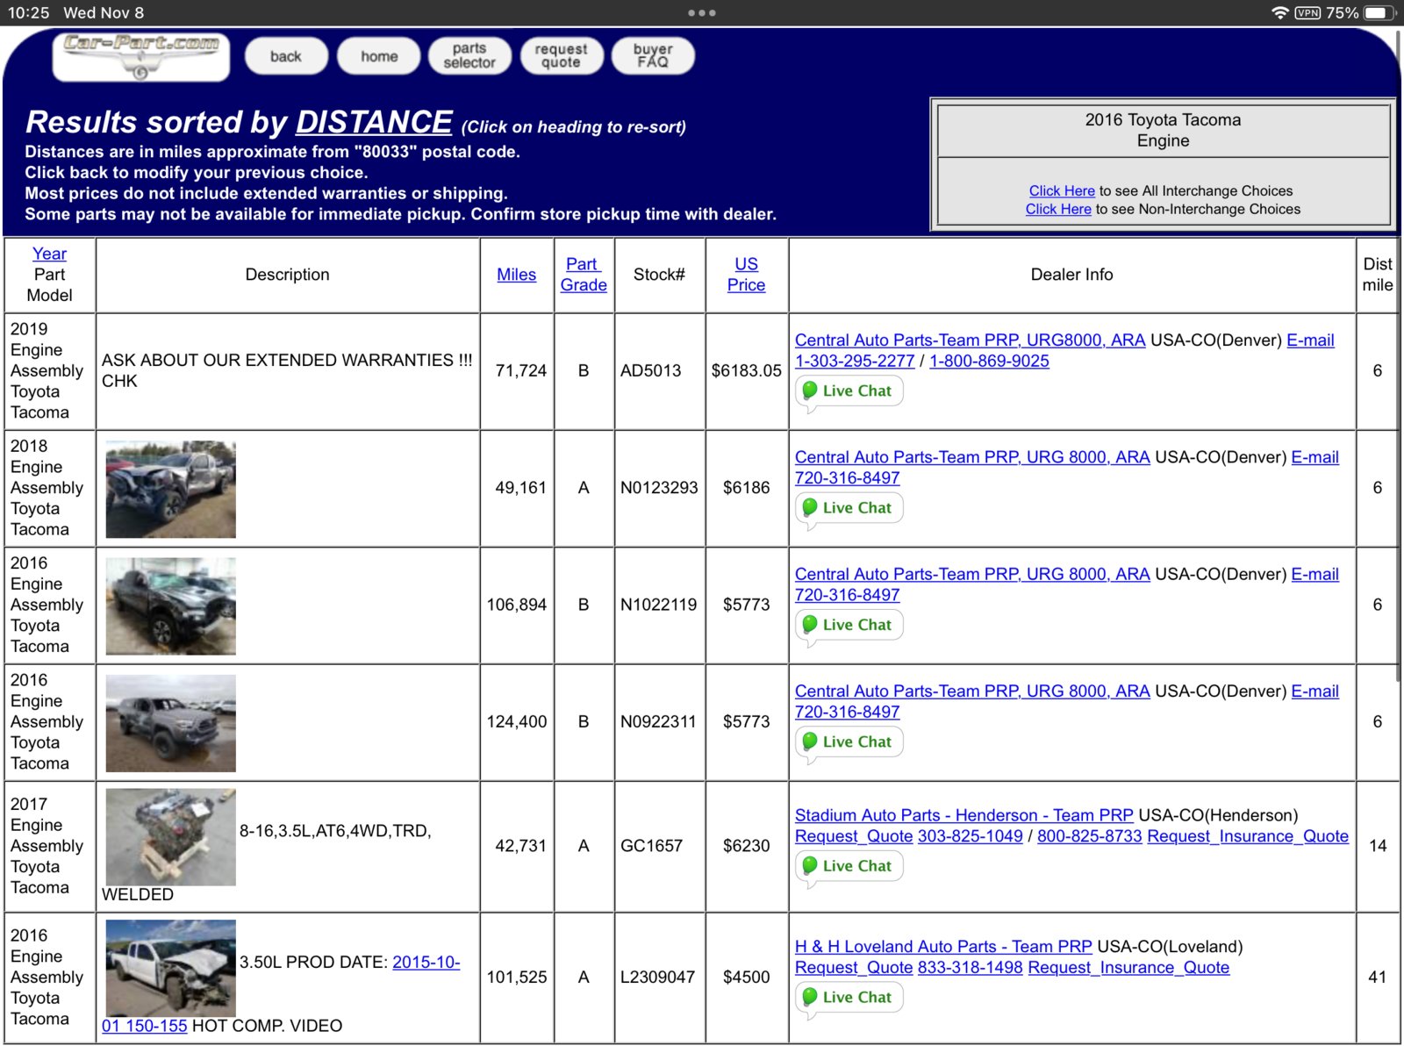Viewport: 1404px width, 1053px height.
Task: Open the buyer FAQ page
Action: (653, 56)
